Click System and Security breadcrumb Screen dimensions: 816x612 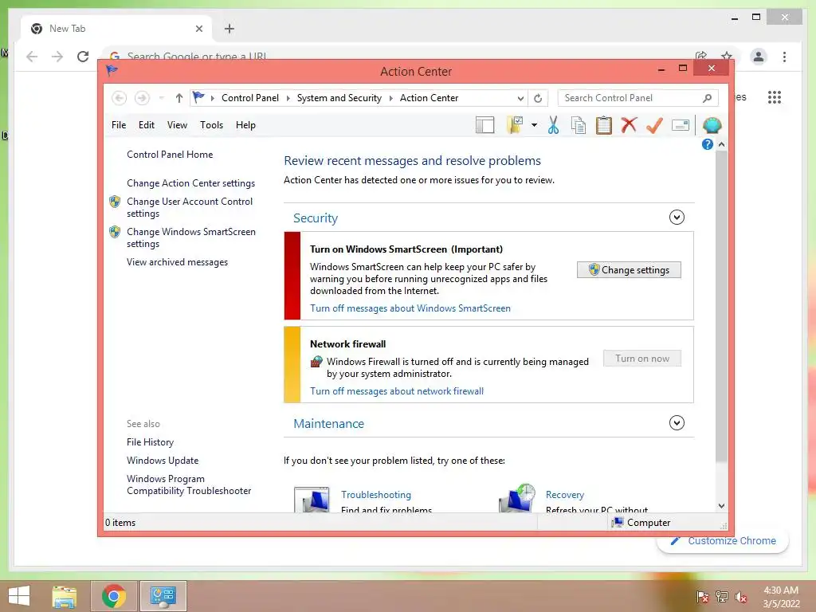pos(339,98)
